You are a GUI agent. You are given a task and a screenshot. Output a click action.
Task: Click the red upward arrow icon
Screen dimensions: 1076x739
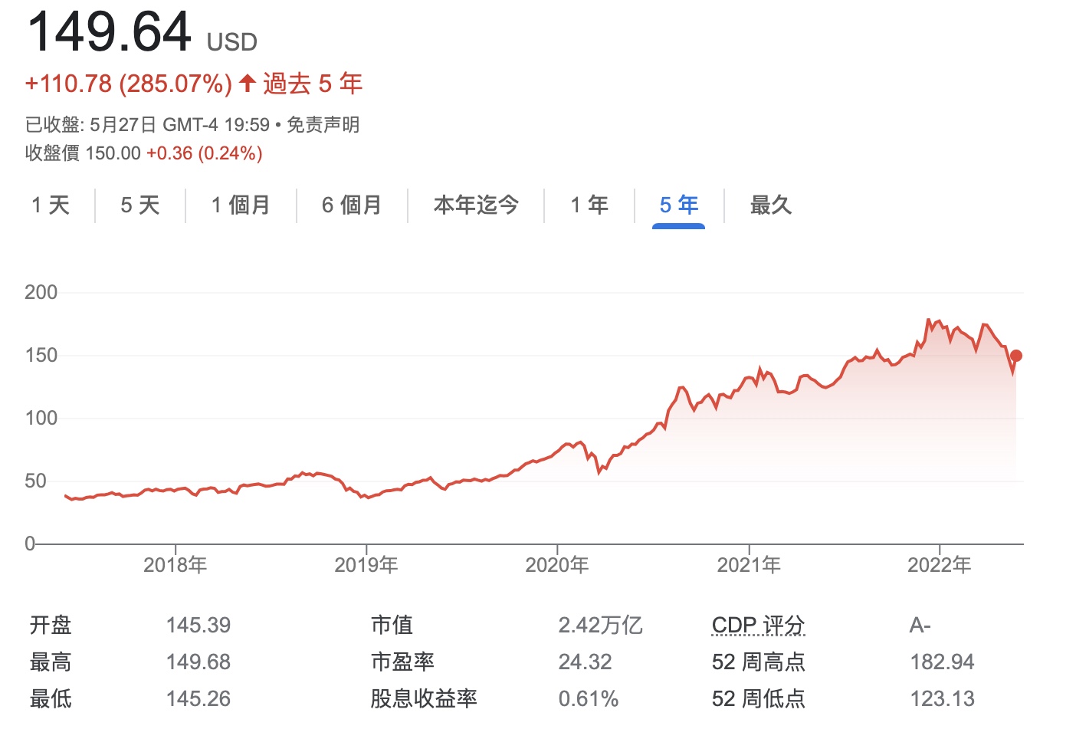[246, 83]
